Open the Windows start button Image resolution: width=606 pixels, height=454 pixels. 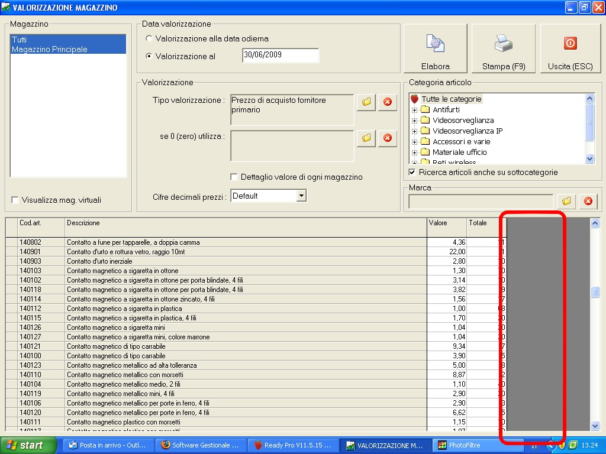pyautogui.click(x=28, y=445)
